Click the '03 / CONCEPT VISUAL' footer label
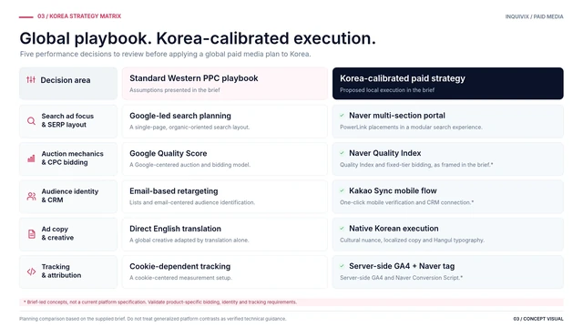Viewport: 583px width, 328px height. pos(538,319)
